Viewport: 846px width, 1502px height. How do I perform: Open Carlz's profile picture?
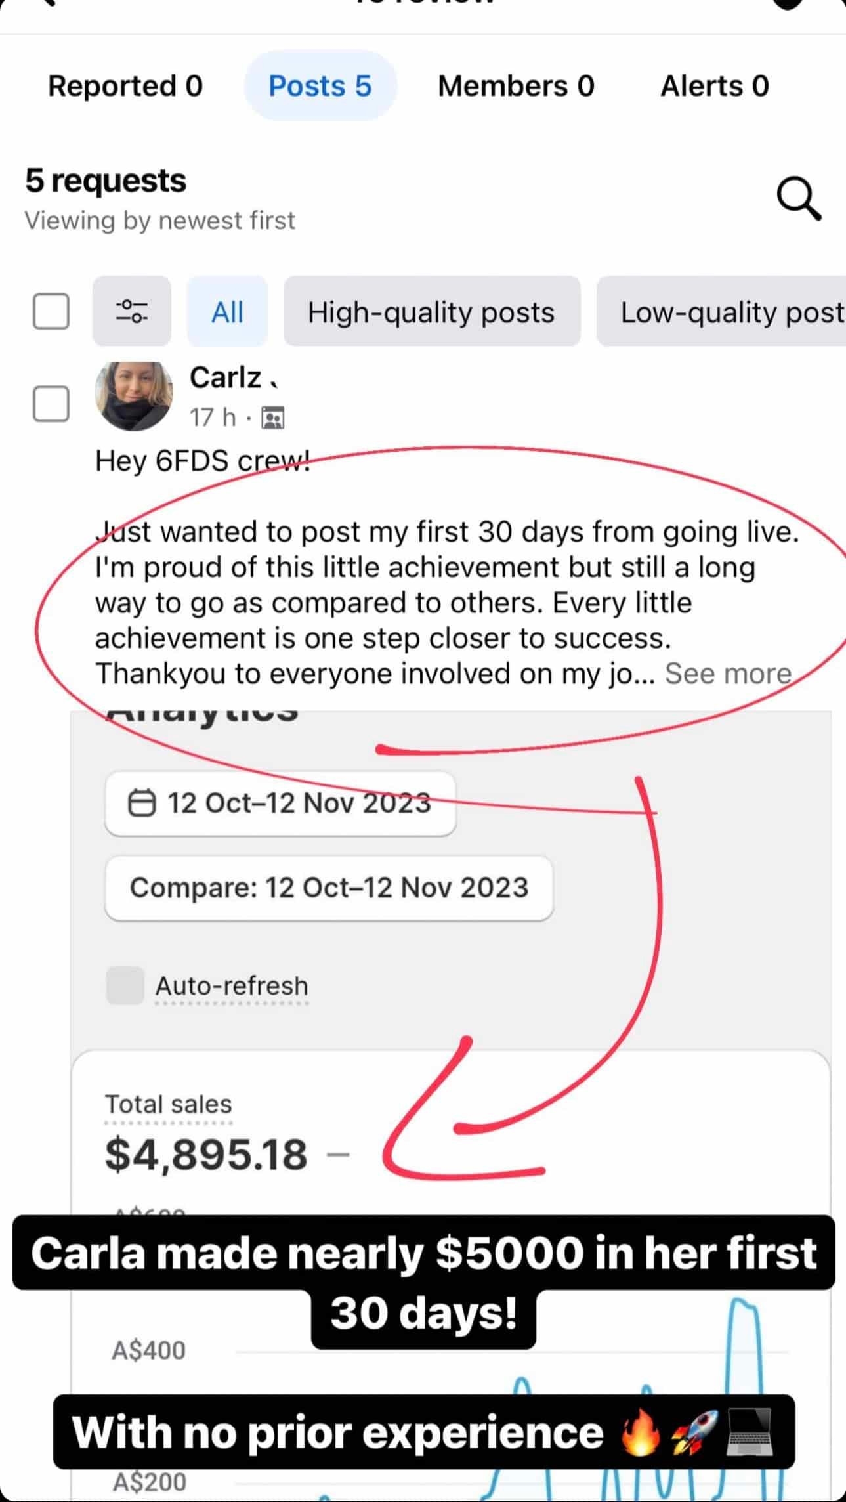click(x=134, y=396)
